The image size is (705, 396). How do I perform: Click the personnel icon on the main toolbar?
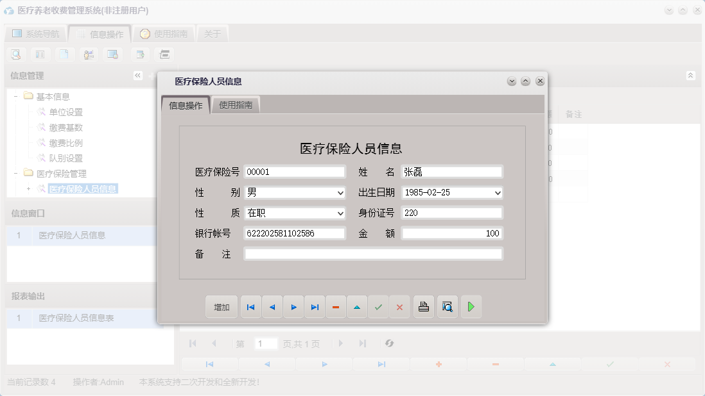pyautogui.click(x=89, y=54)
